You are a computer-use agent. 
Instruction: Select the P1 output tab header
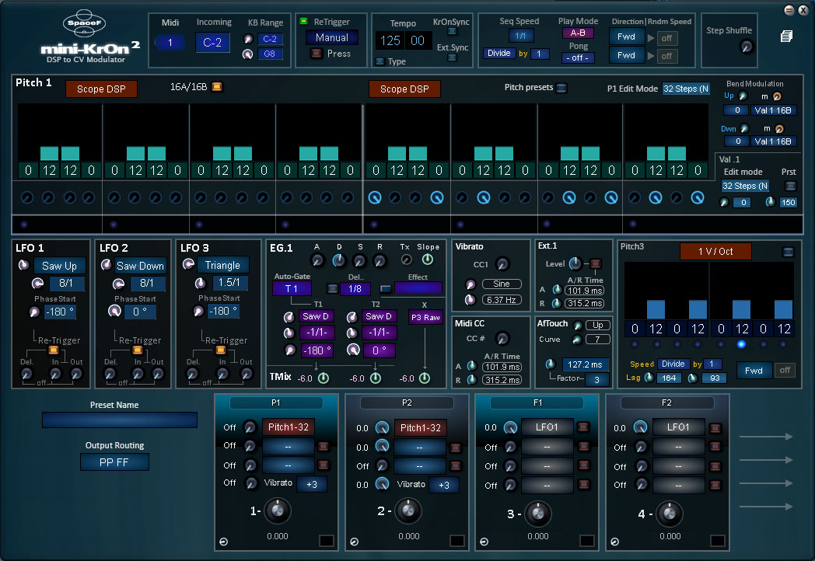276,402
